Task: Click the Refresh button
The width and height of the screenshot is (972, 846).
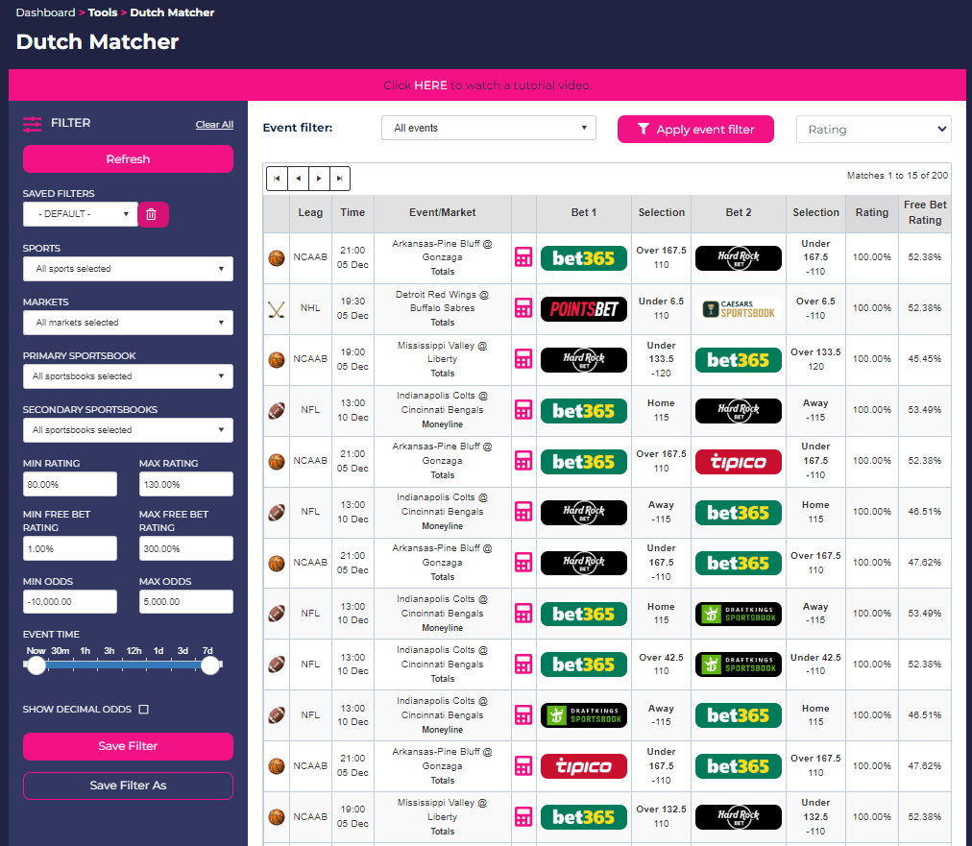Action: point(129,159)
